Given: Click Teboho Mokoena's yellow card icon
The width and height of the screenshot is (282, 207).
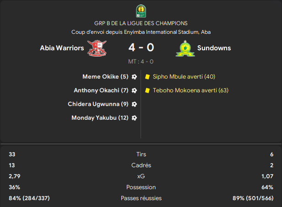Looking at the screenshot, I should [147, 90].
